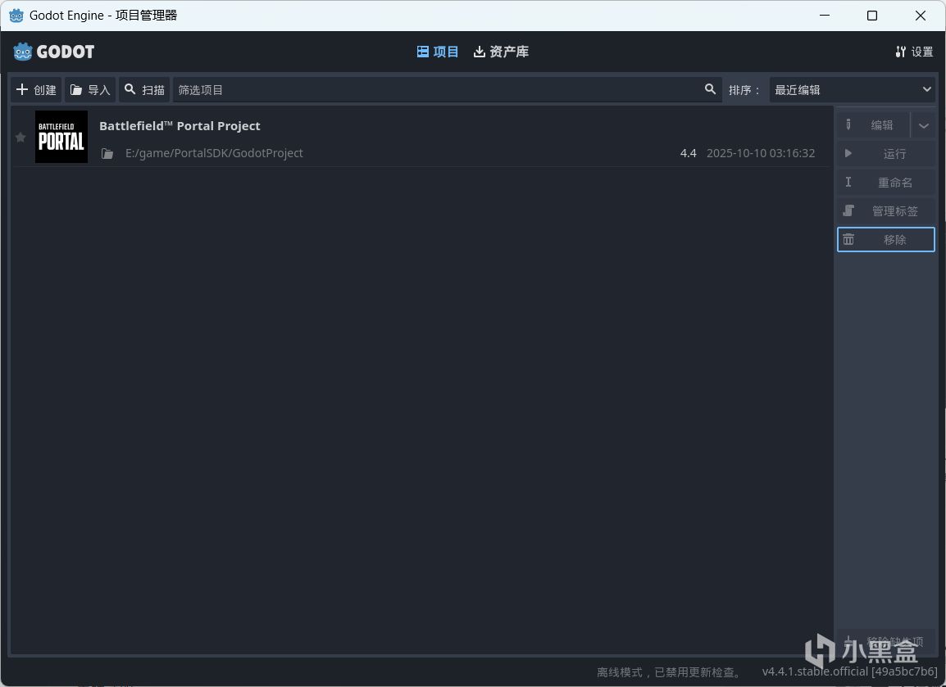Click the Godot icon in title bar

click(x=16, y=15)
